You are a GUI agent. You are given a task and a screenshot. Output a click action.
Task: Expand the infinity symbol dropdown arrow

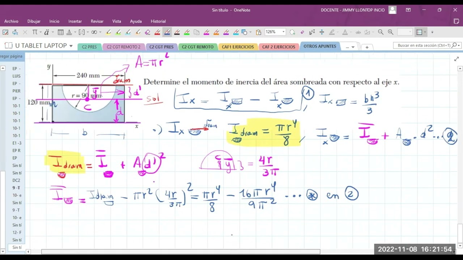[x=100, y=32]
